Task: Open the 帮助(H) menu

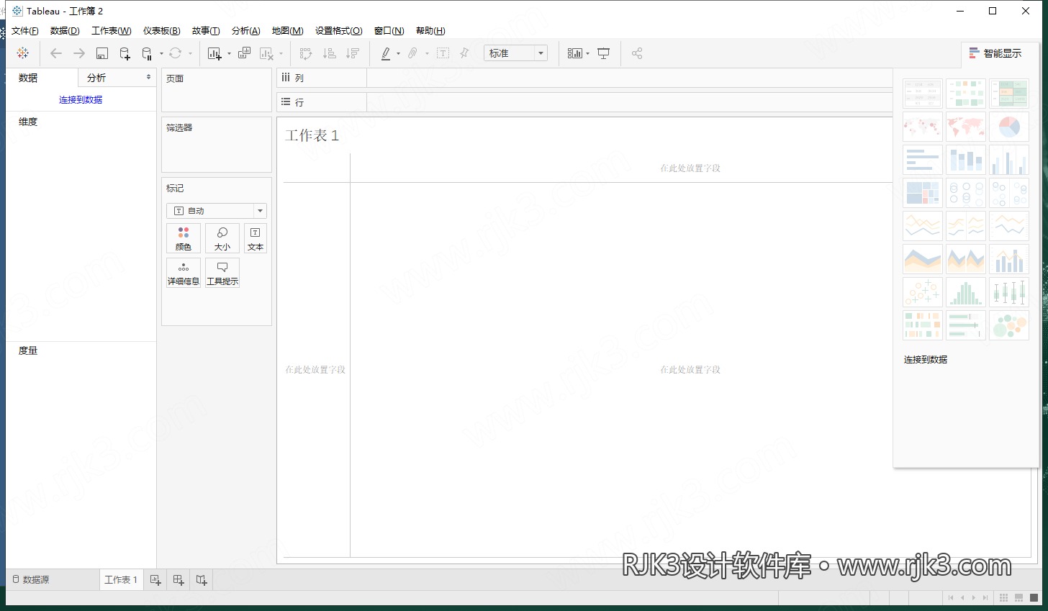Action: point(430,31)
